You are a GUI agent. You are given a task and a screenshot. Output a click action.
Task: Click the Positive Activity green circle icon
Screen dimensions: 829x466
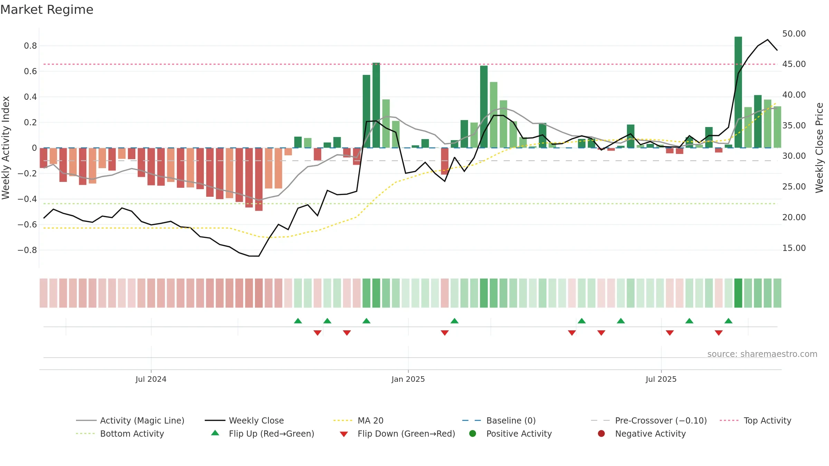473,434
